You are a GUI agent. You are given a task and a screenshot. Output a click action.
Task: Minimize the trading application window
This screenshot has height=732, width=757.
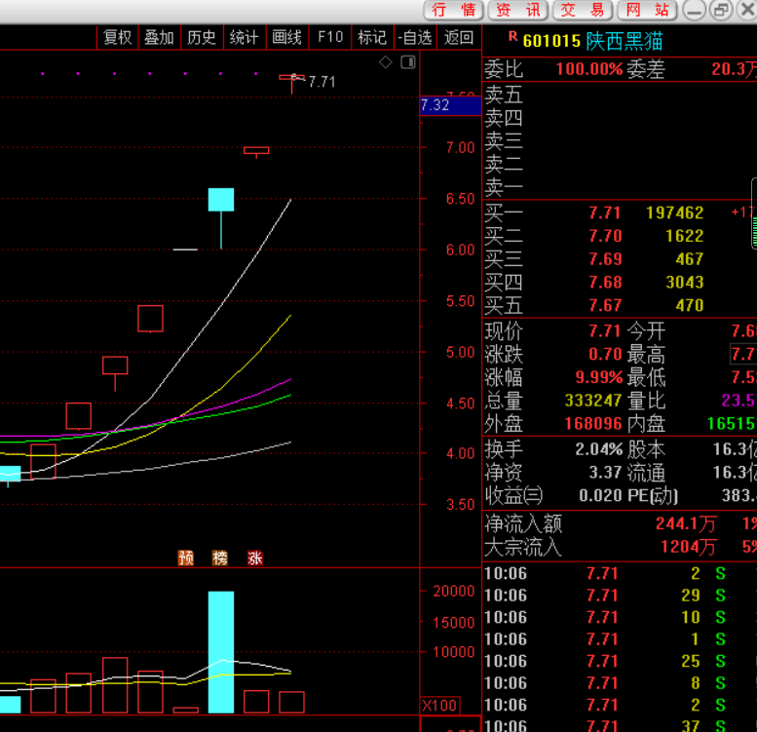(694, 11)
